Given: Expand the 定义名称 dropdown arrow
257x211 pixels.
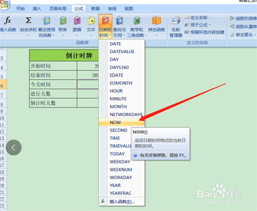Looking at the screenshot, I should pyautogui.click(x=210, y=17).
